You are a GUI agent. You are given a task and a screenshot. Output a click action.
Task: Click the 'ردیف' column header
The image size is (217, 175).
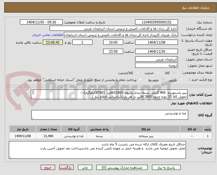(x=208, y=129)
